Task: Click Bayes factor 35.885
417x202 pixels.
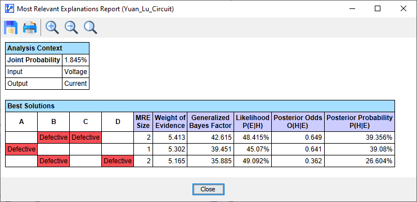Action: (x=210, y=161)
